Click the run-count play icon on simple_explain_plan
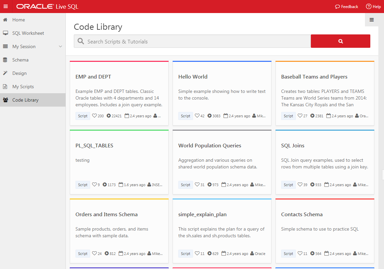 click(x=210, y=253)
